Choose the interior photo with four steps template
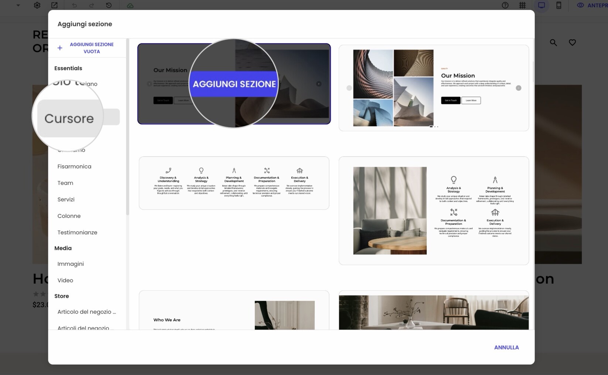The width and height of the screenshot is (608, 375). 434,210
